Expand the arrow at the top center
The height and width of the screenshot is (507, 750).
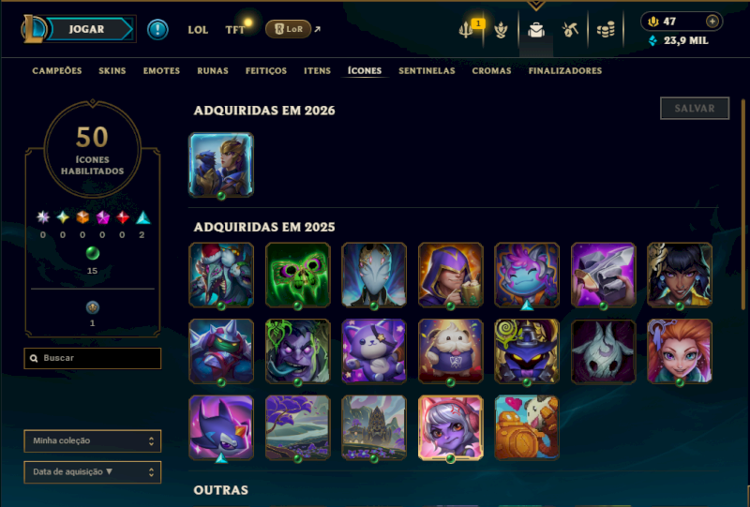click(x=536, y=6)
